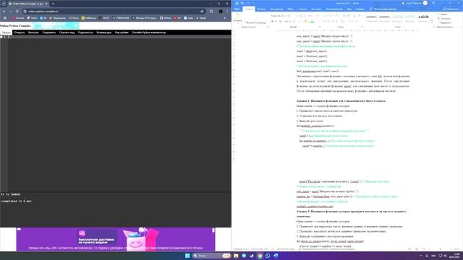
Task: Bookmark this page with the star icon
Action: [202, 12]
